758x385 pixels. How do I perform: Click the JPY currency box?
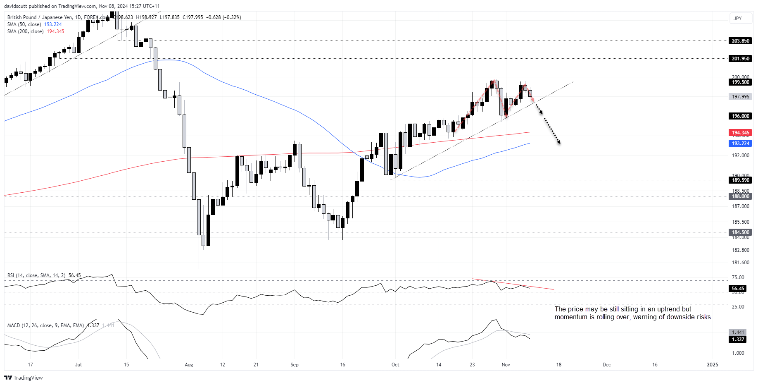coord(740,18)
